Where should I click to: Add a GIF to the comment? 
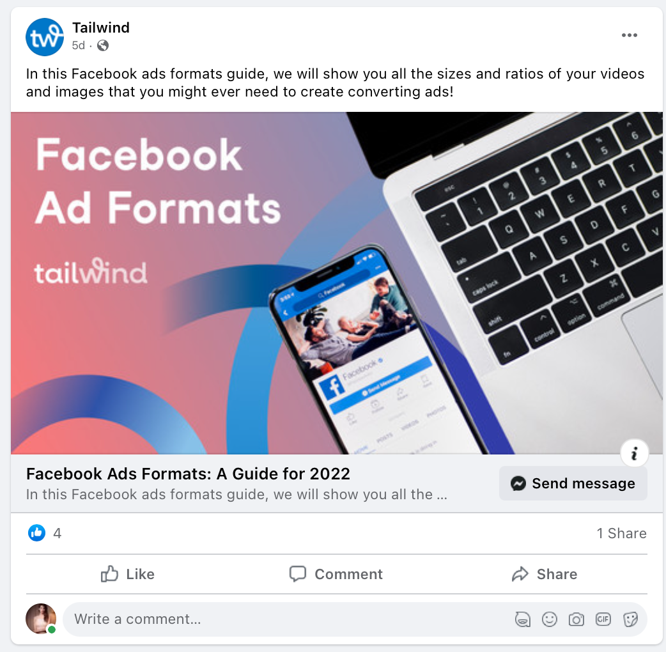pos(603,619)
